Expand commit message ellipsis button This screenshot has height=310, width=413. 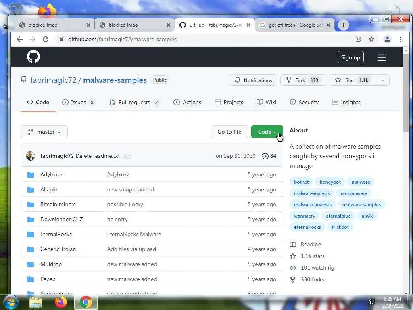click(x=127, y=156)
